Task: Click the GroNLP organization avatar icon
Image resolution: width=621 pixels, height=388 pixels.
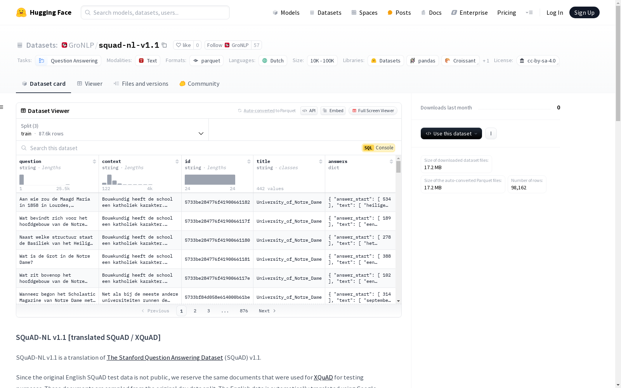Action: click(64, 45)
